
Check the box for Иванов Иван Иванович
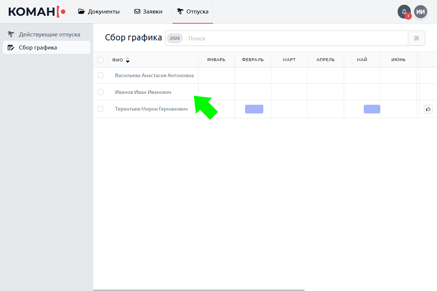click(101, 92)
